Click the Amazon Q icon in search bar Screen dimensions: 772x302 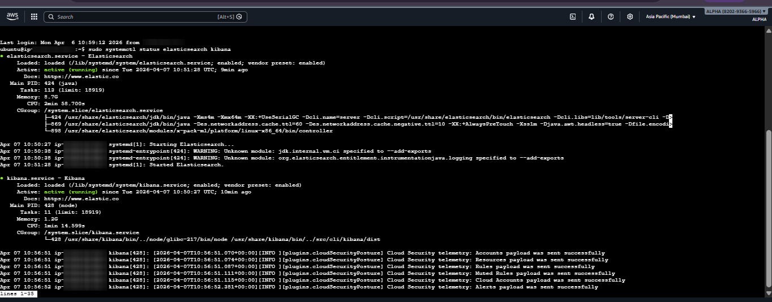point(239,17)
